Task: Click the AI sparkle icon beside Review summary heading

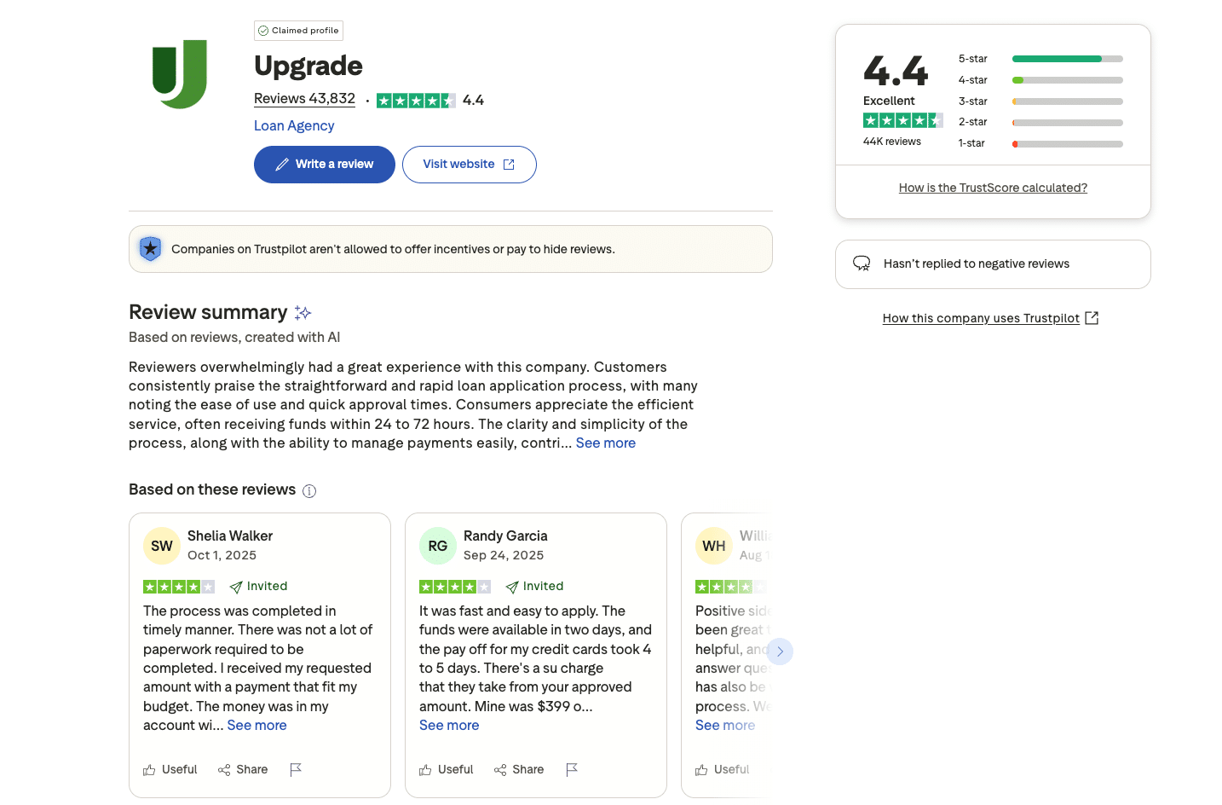Action: pyautogui.click(x=303, y=312)
